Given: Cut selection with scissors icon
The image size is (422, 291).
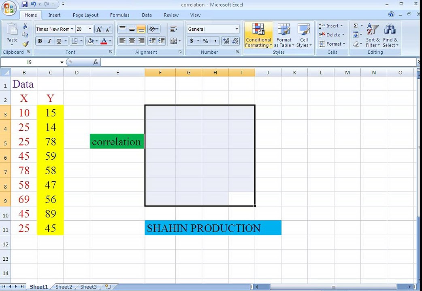Looking at the screenshot, I should [25, 26].
